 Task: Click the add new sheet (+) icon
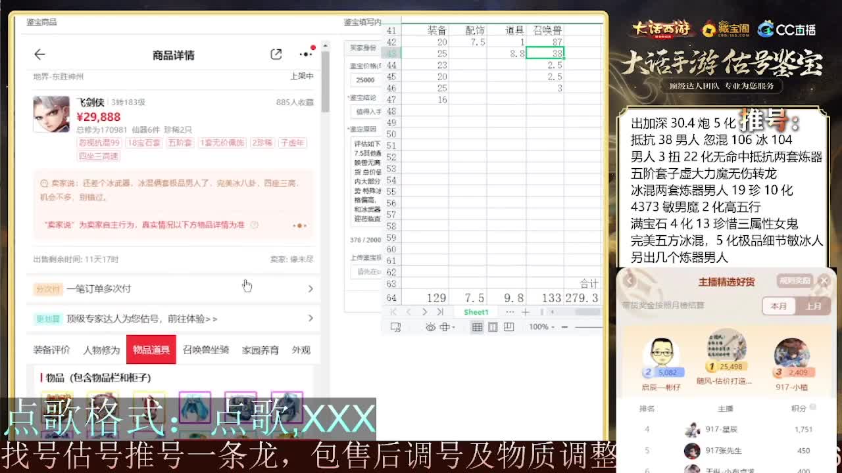pos(527,312)
